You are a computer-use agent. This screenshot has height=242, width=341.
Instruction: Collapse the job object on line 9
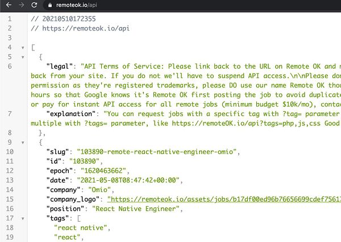pyautogui.click(x=23, y=143)
